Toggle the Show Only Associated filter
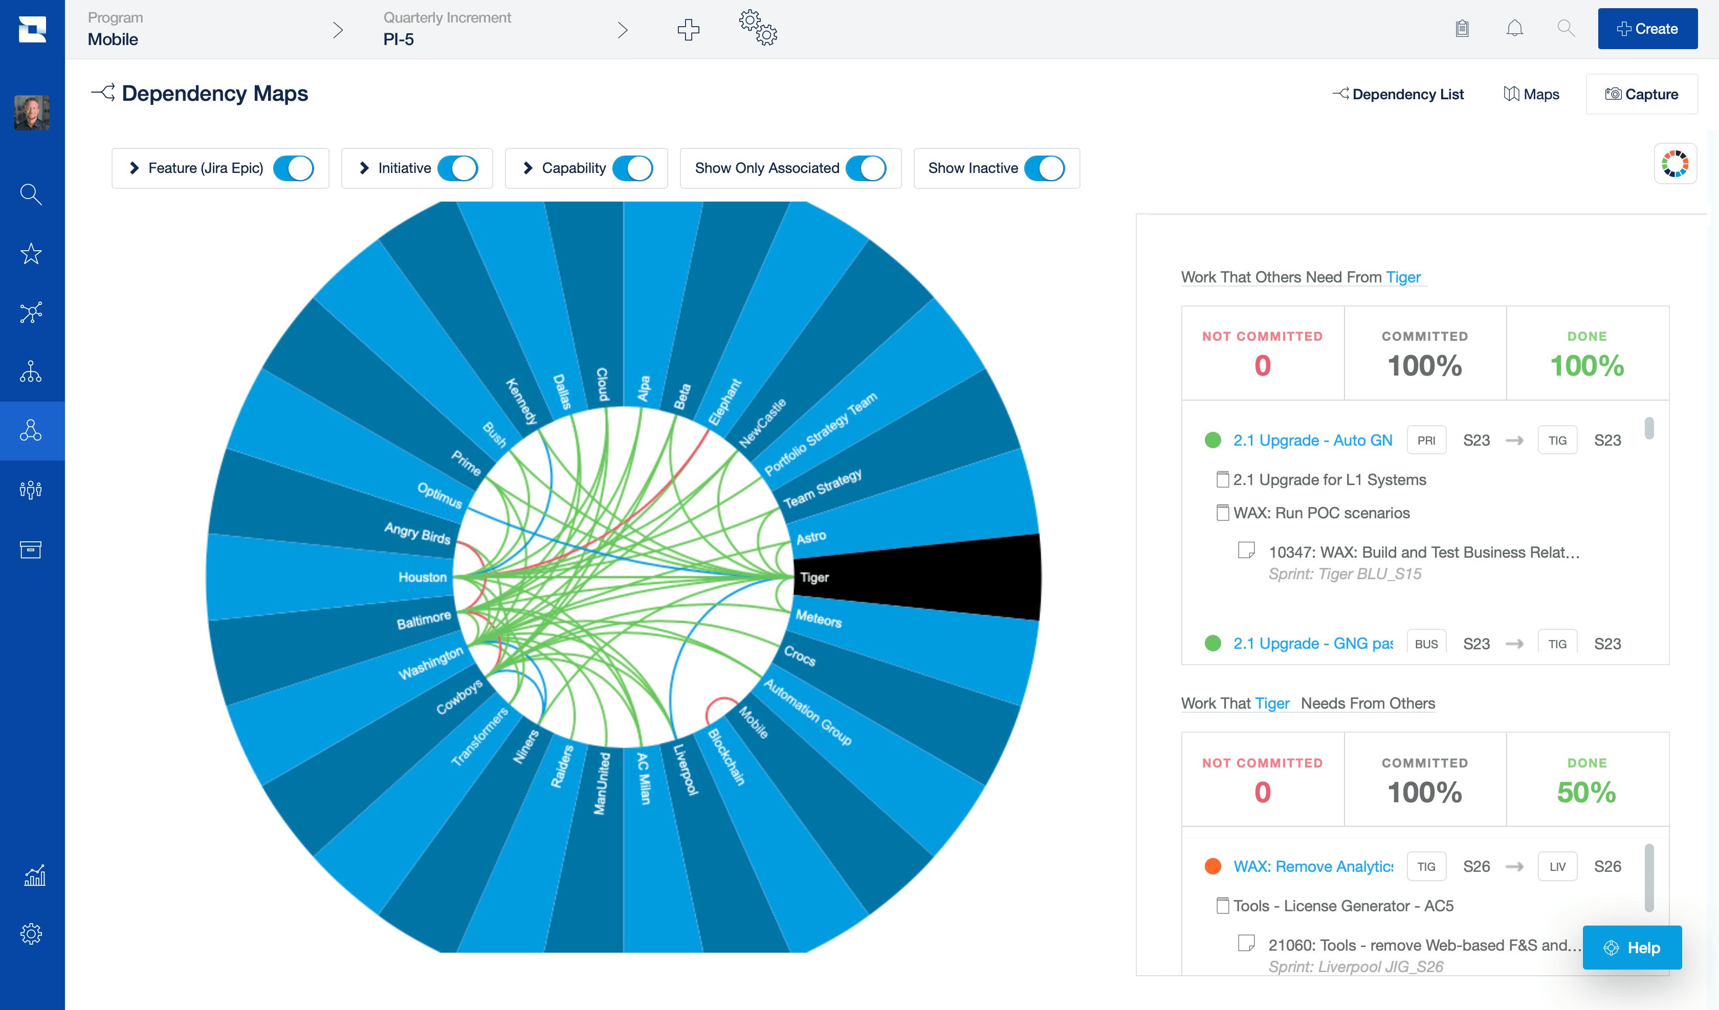Viewport: 1719px width, 1010px height. pyautogui.click(x=868, y=168)
